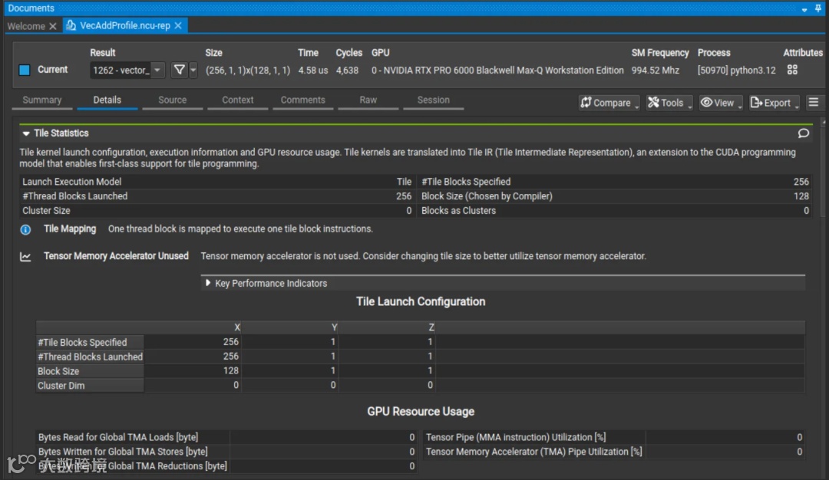The width and height of the screenshot is (829, 480).
Task: Select the VecAddProfile.ncu-rep document tab
Action: pos(125,25)
